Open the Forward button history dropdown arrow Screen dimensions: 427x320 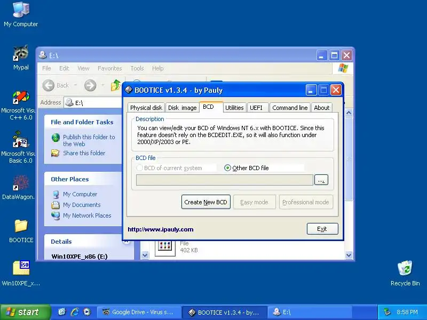click(103, 85)
